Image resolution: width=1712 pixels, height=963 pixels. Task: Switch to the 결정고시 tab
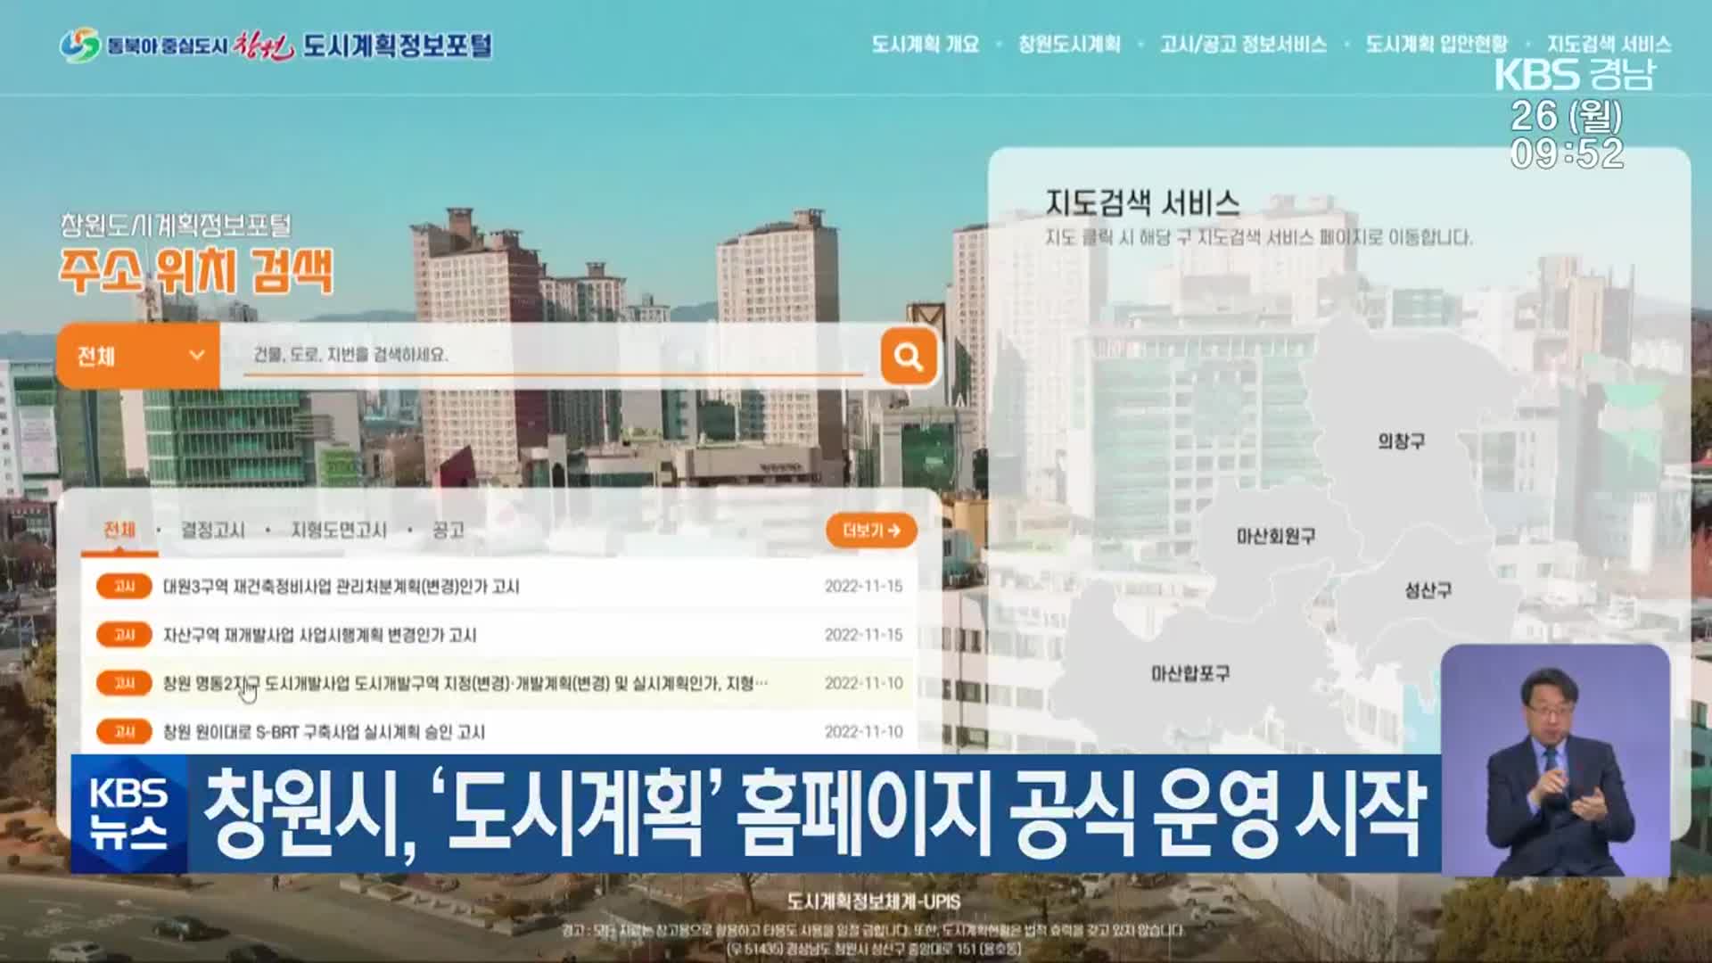tap(213, 530)
